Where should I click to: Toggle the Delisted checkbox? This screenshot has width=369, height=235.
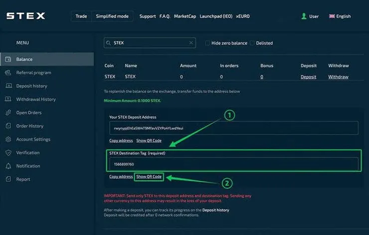pos(252,43)
